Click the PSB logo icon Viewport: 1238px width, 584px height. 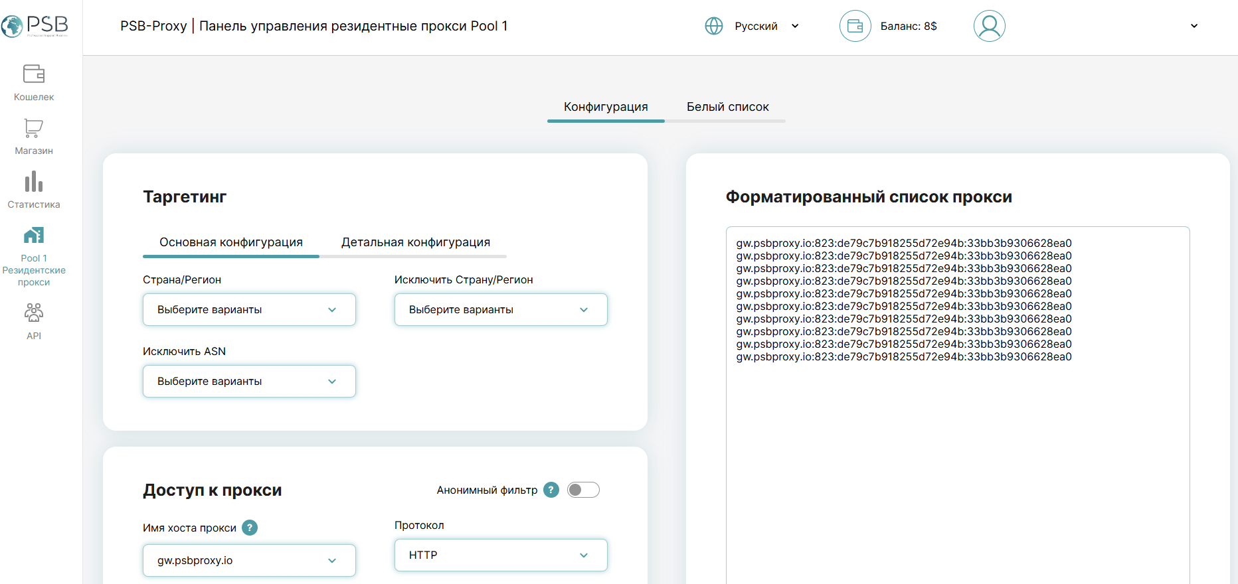[35, 26]
